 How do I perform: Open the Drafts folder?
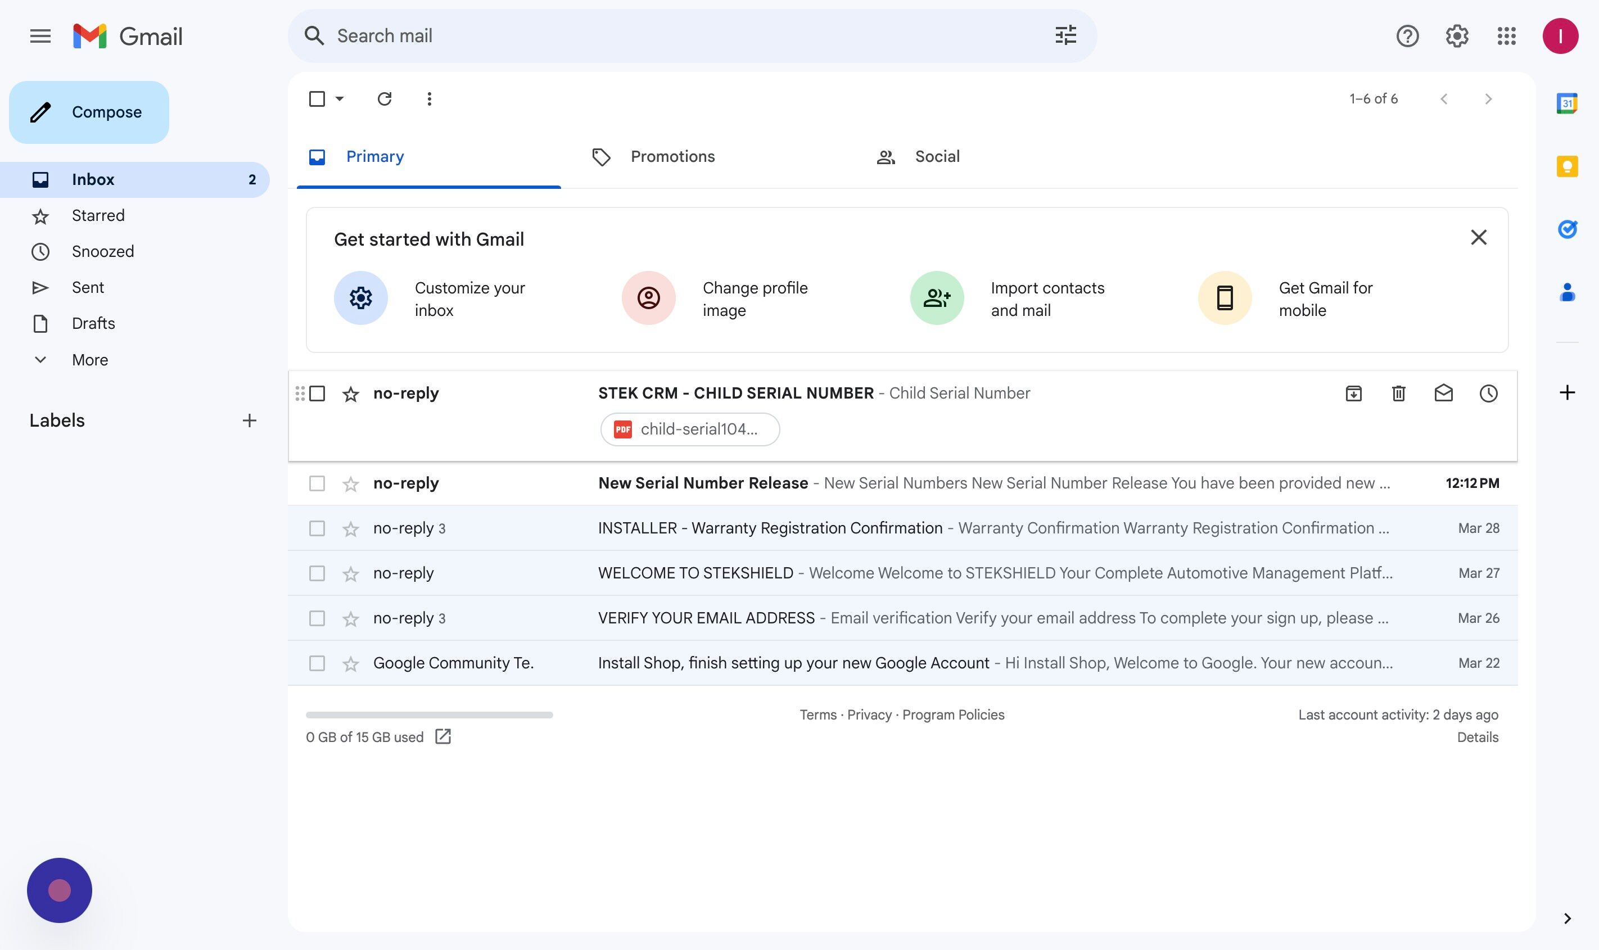point(134,323)
